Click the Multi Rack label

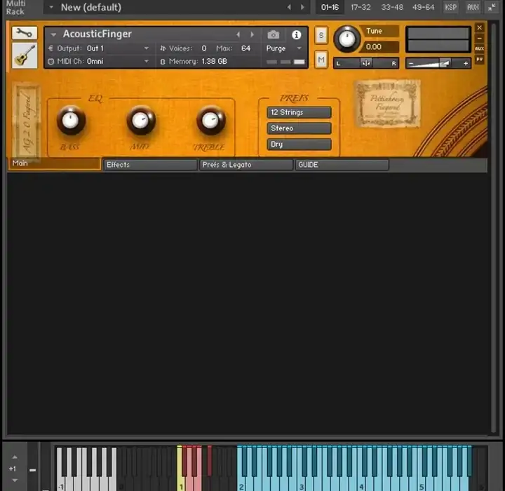coord(15,8)
